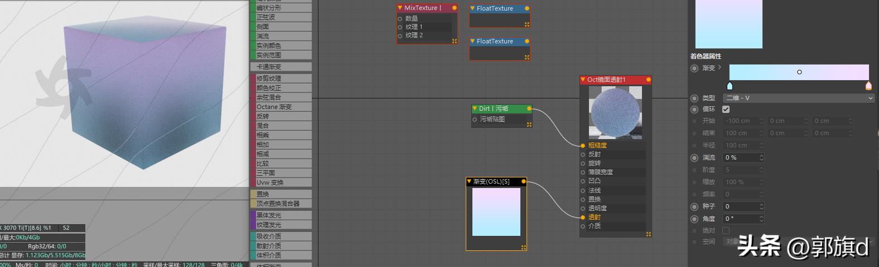879x267 pixels.
Task: Open the 类型 二维 - V dropdown
Action: [799, 98]
